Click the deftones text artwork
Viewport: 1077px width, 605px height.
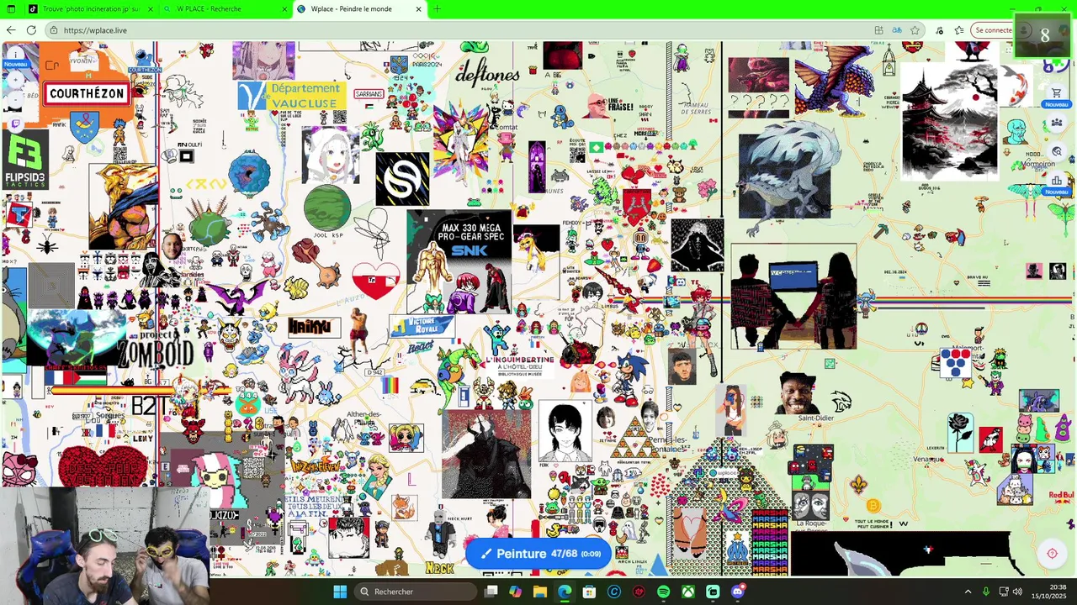pos(487,74)
